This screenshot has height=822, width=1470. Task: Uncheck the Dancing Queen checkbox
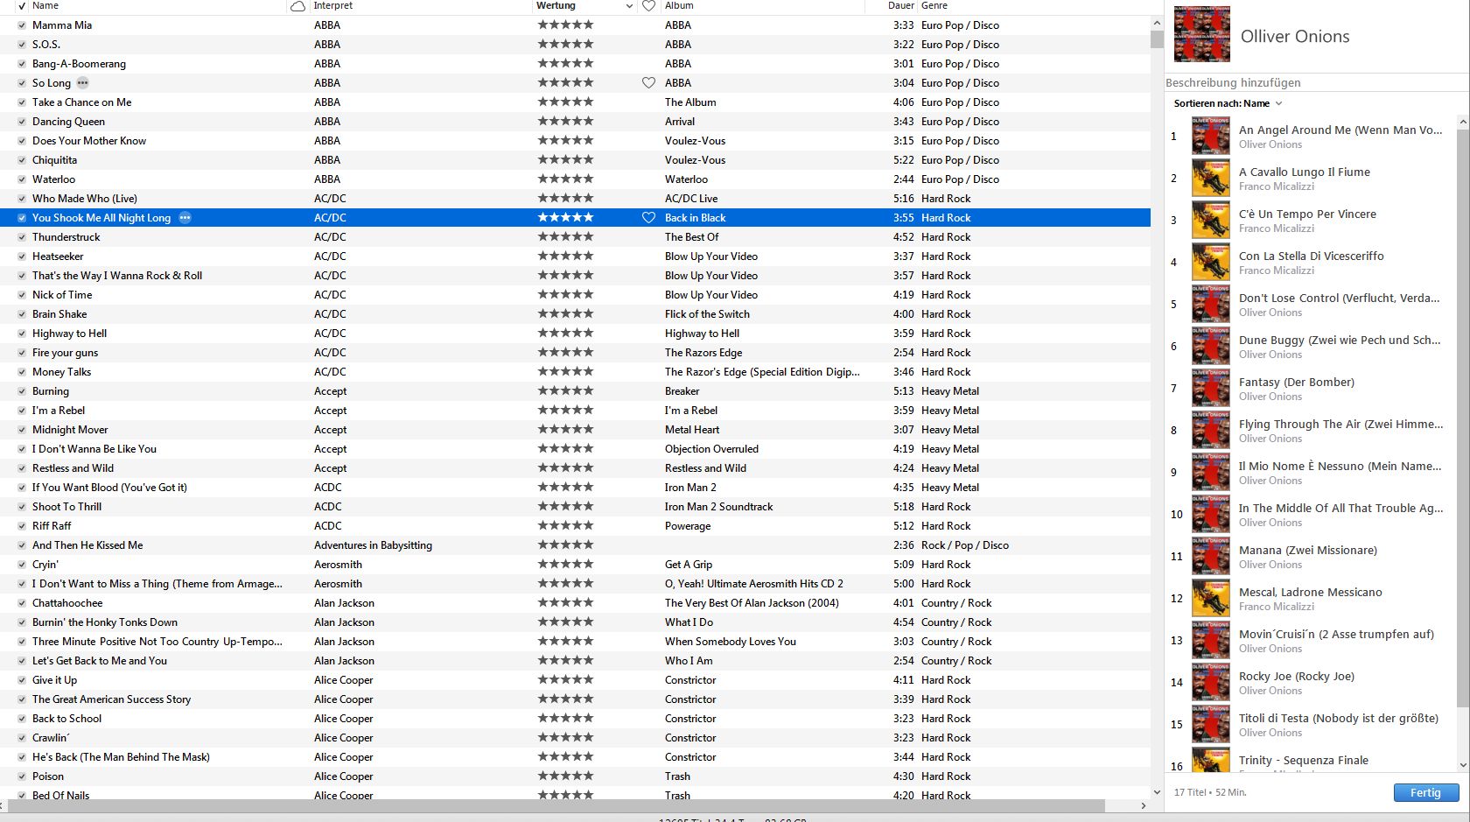point(22,122)
